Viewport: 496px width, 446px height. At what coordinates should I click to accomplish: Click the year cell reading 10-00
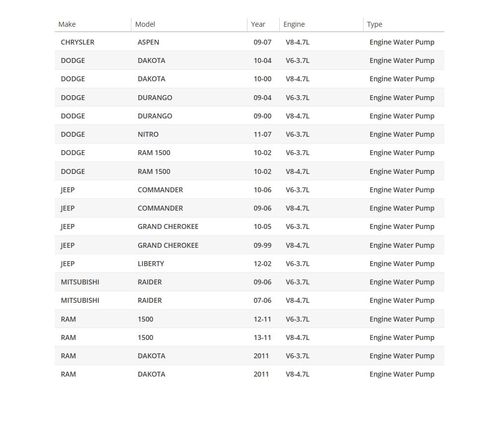click(x=262, y=79)
